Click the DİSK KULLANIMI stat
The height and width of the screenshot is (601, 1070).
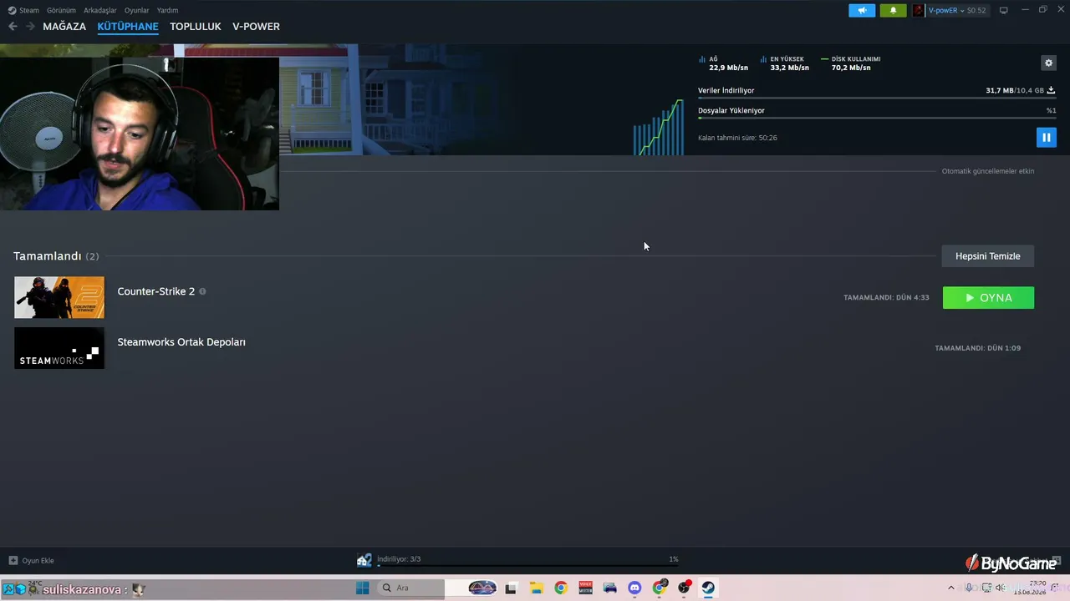click(851, 63)
